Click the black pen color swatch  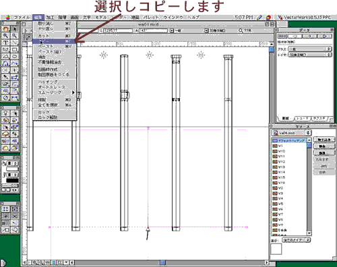coord(12,181)
